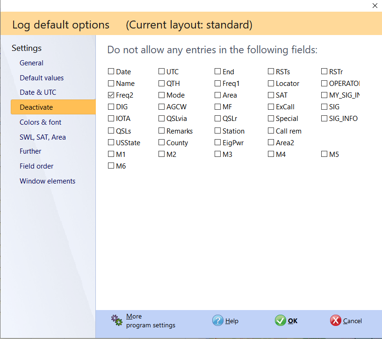Enable the DIG checkbox
Viewport: 382px width, 339px height.
click(111, 106)
